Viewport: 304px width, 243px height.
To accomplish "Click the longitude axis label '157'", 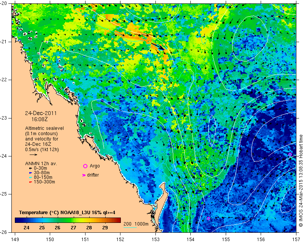I will point(296,239).
